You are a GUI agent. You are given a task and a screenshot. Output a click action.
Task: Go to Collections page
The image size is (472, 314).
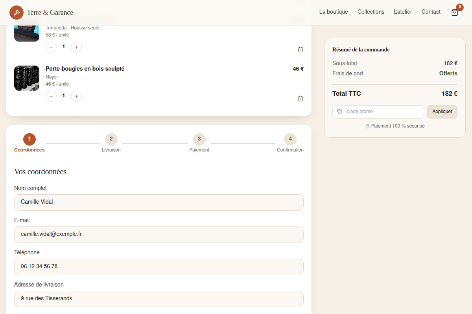coord(371,12)
